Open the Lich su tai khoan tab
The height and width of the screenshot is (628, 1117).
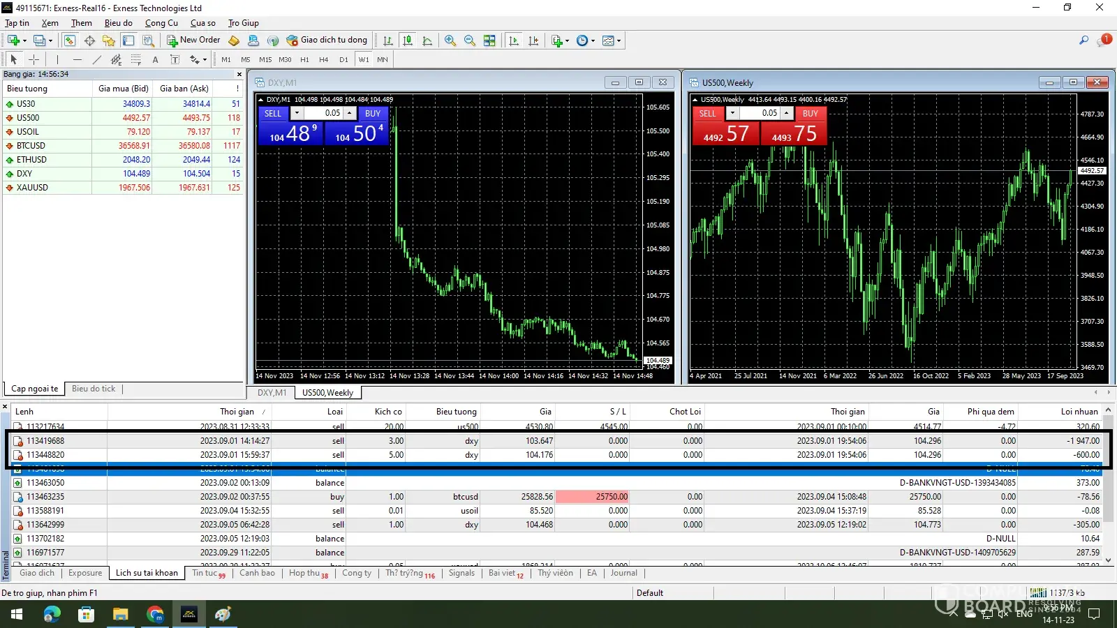(147, 573)
